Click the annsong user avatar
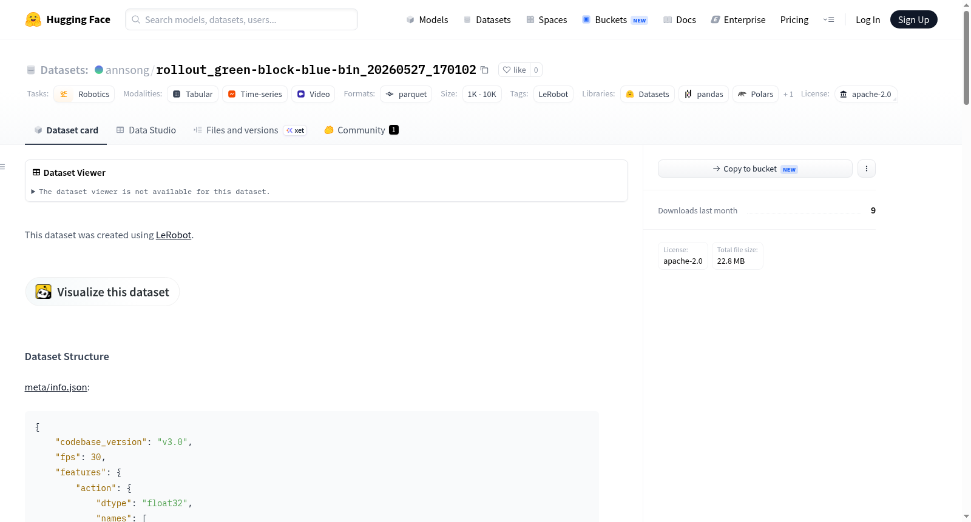Viewport: 971px width, 522px height. pyautogui.click(x=99, y=70)
